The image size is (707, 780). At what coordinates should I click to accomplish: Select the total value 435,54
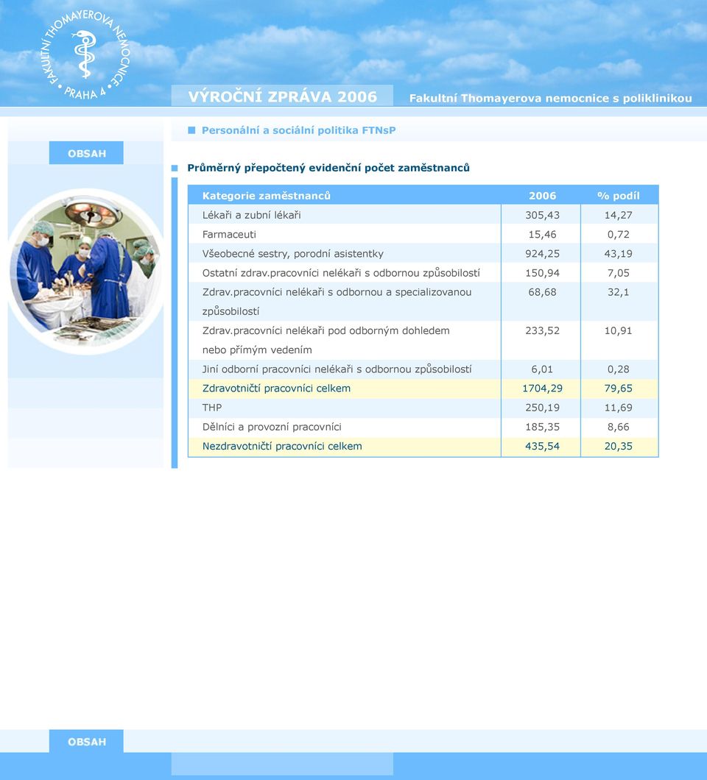tap(542, 446)
